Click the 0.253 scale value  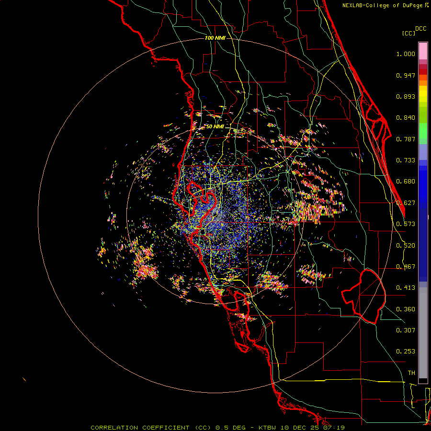pyautogui.click(x=406, y=352)
